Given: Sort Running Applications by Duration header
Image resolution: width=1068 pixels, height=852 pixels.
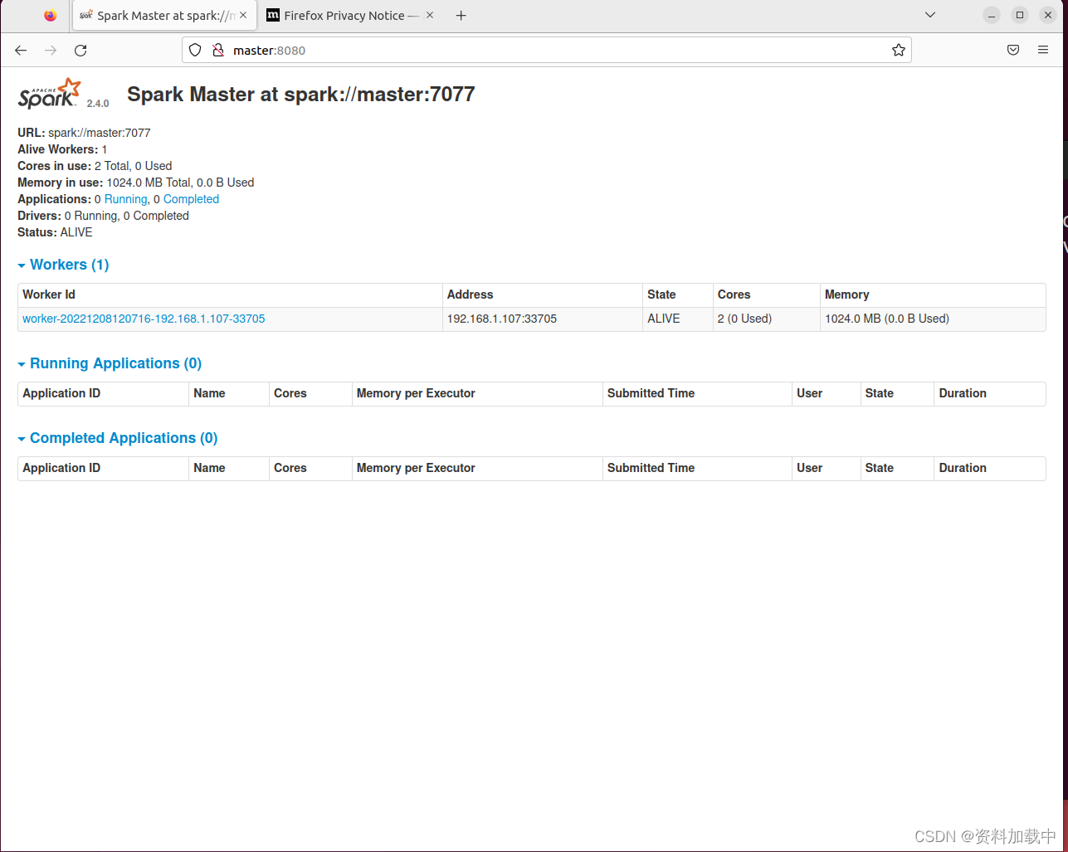Looking at the screenshot, I should pyautogui.click(x=990, y=393).
